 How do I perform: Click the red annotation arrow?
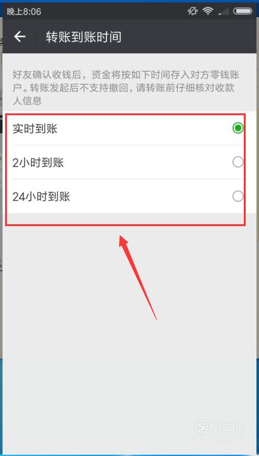click(138, 277)
